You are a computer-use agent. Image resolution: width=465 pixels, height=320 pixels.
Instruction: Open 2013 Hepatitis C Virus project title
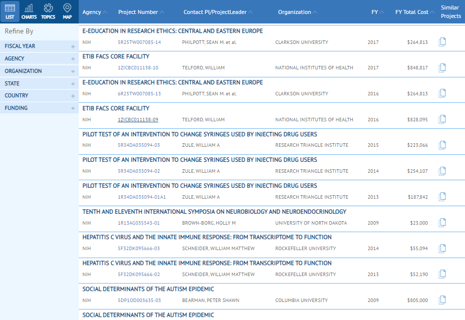point(207,263)
